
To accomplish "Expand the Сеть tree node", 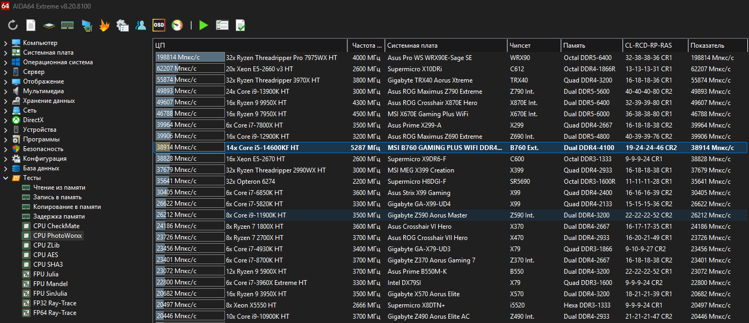I will pos(5,110).
